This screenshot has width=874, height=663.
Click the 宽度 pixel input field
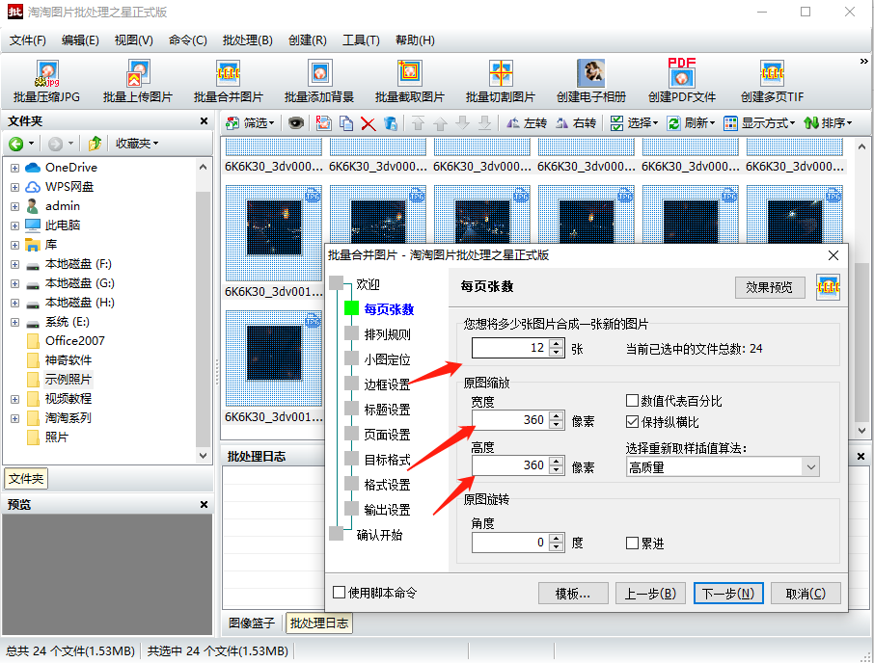[510, 420]
